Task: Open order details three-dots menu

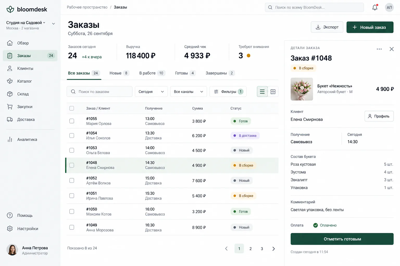Action: click(379, 49)
